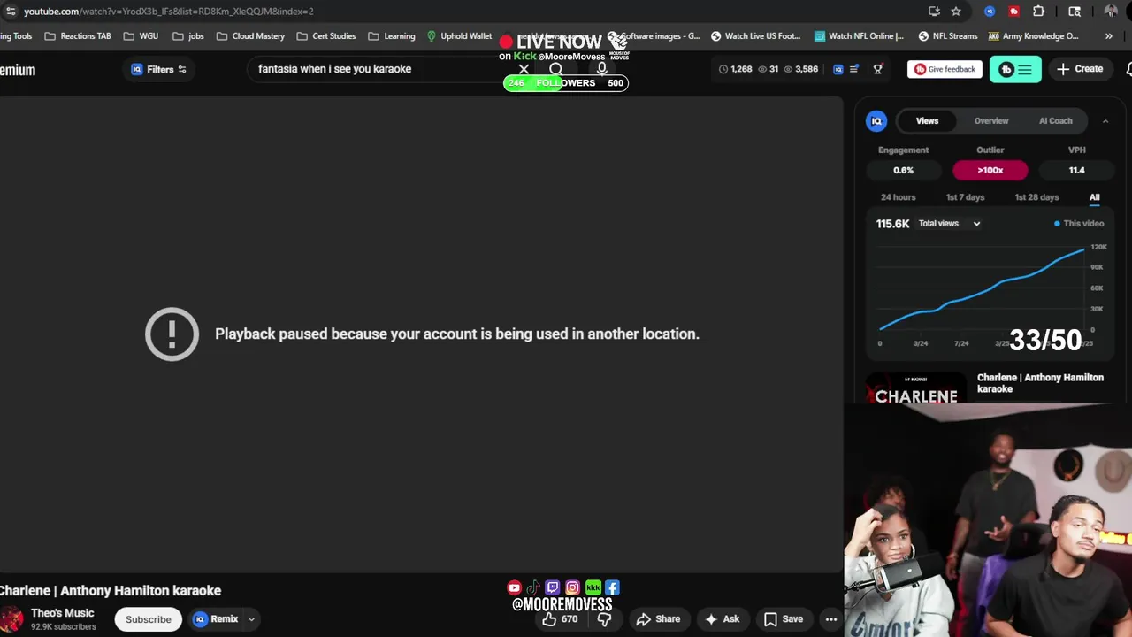Screen dimensions: 1132x637
Task: Toggle the This video chart legend
Action: tap(1079, 224)
